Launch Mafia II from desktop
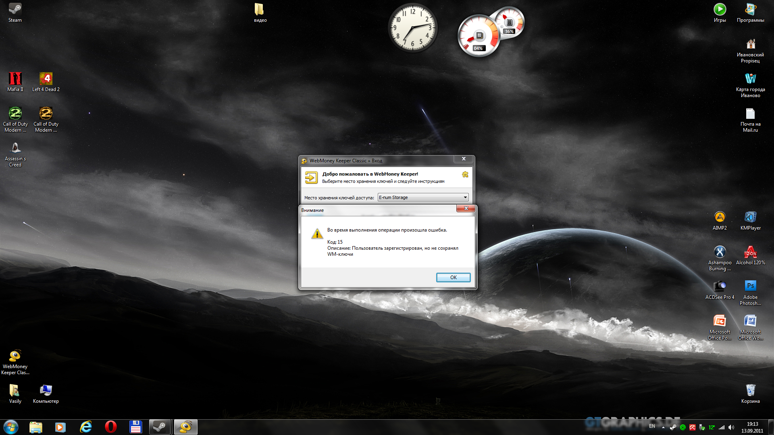This screenshot has width=774, height=435. coord(15,82)
